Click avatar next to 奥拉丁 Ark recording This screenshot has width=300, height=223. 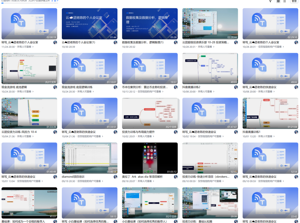[x=176, y=177]
